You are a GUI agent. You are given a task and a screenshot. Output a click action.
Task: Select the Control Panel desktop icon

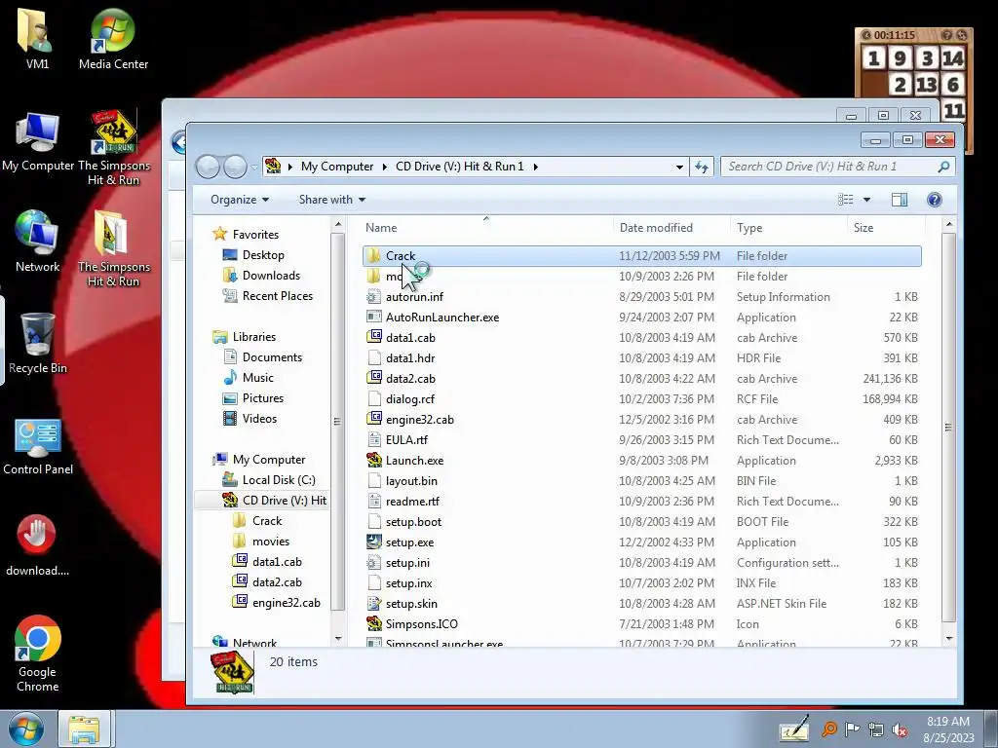coord(38,446)
